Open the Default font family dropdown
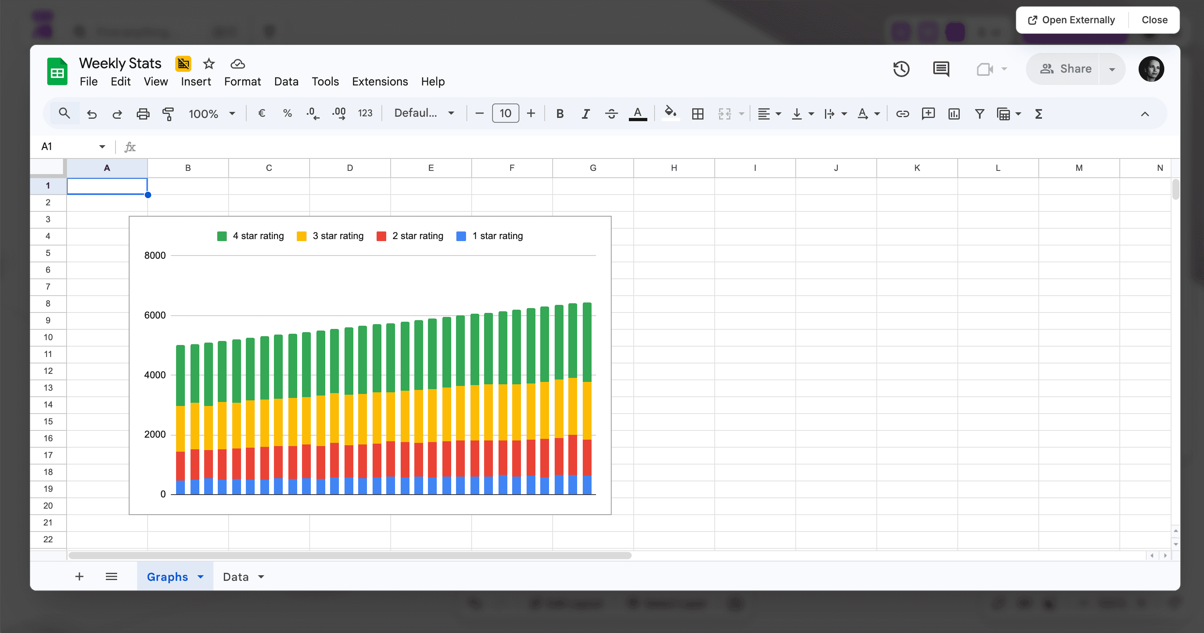The height and width of the screenshot is (633, 1204). pos(424,113)
